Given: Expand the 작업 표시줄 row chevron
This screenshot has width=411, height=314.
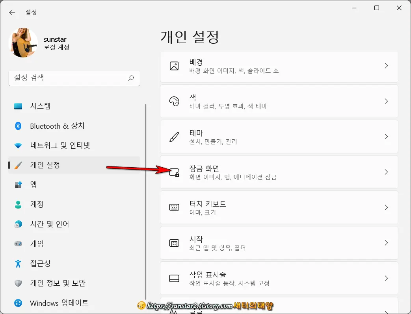Looking at the screenshot, I should click(x=386, y=278).
